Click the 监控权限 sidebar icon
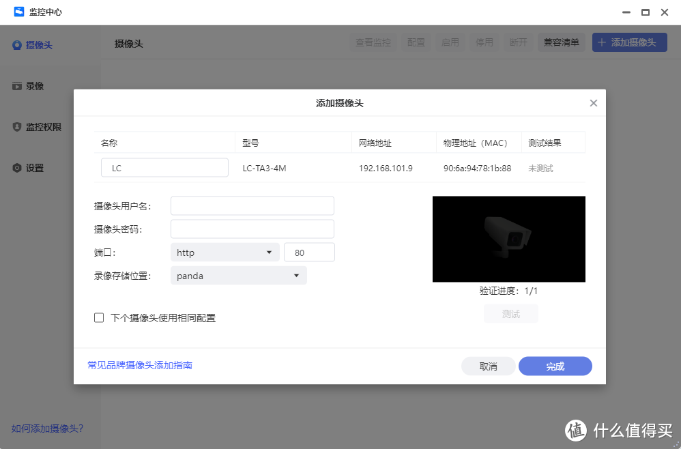This screenshot has height=449, width=681. click(x=16, y=127)
